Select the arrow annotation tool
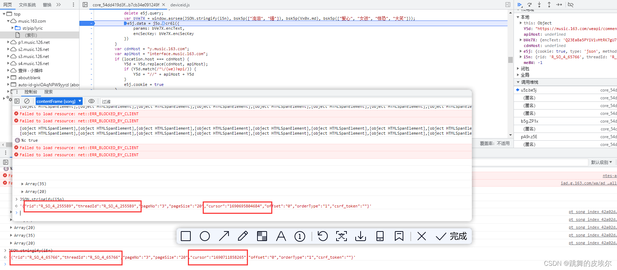617x270 pixels. coord(224,236)
